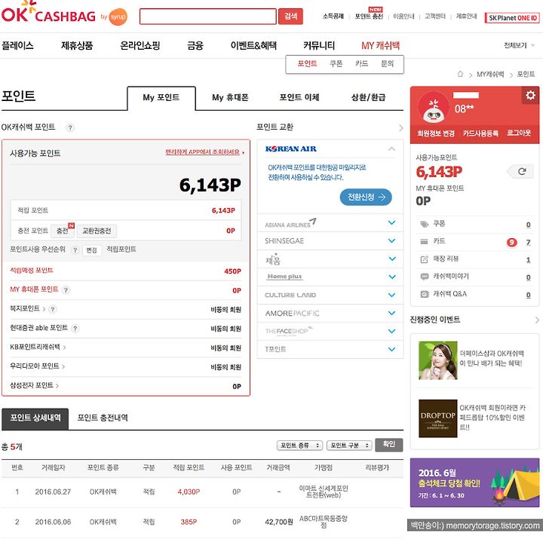Open the settings gear in profile card
The image size is (543, 542).
point(530,95)
